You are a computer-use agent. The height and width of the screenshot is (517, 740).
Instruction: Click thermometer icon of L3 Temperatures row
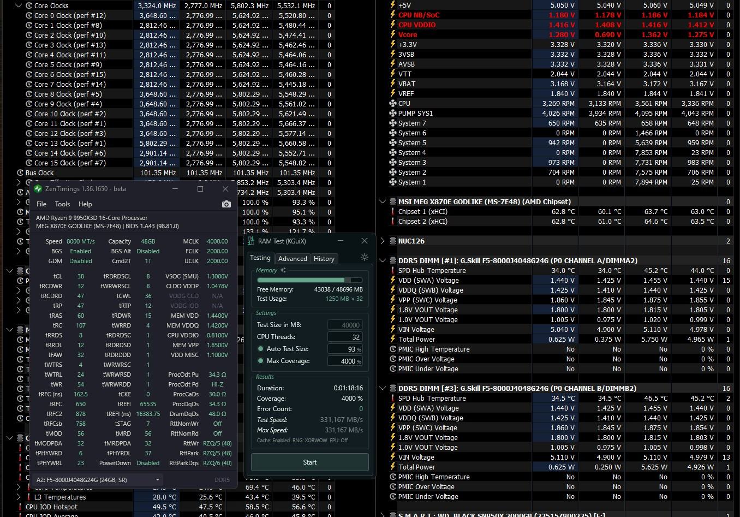click(29, 497)
